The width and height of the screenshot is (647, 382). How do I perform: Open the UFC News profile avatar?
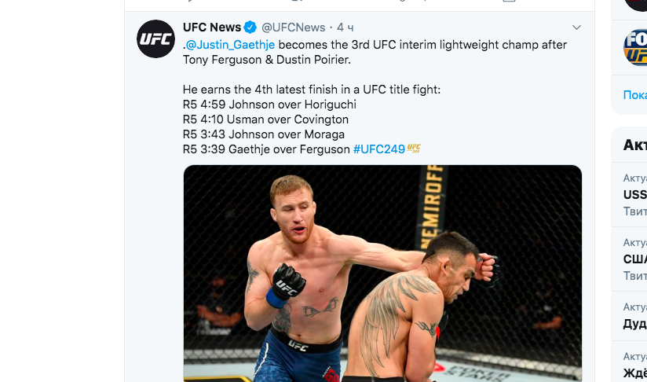click(x=155, y=39)
